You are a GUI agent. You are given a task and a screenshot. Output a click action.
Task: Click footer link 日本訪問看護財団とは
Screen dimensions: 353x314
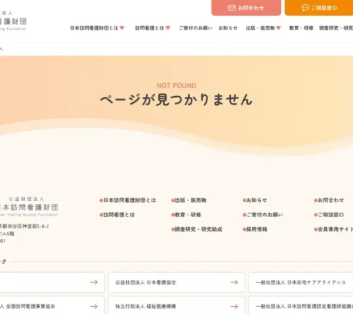[128, 200]
